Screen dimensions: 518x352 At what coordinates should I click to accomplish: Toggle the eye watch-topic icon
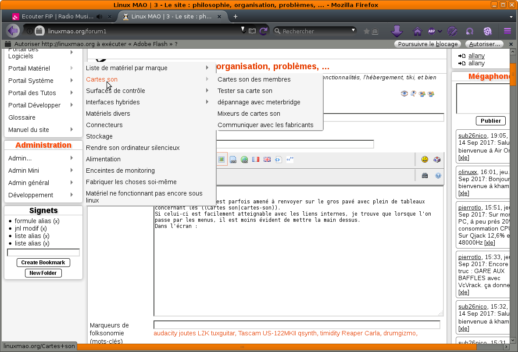[404, 94]
